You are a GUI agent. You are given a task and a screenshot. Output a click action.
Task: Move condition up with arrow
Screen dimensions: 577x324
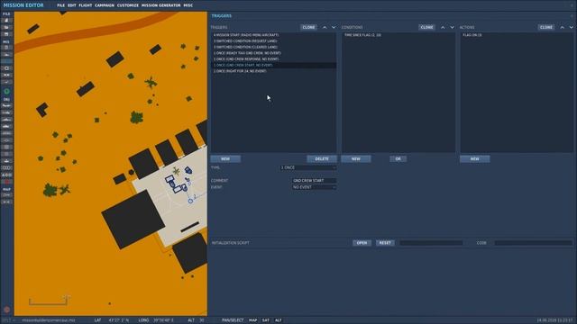coord(443,27)
